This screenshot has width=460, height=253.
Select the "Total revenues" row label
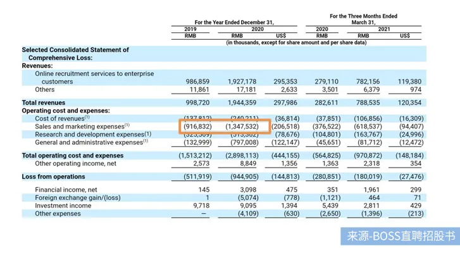(x=42, y=102)
